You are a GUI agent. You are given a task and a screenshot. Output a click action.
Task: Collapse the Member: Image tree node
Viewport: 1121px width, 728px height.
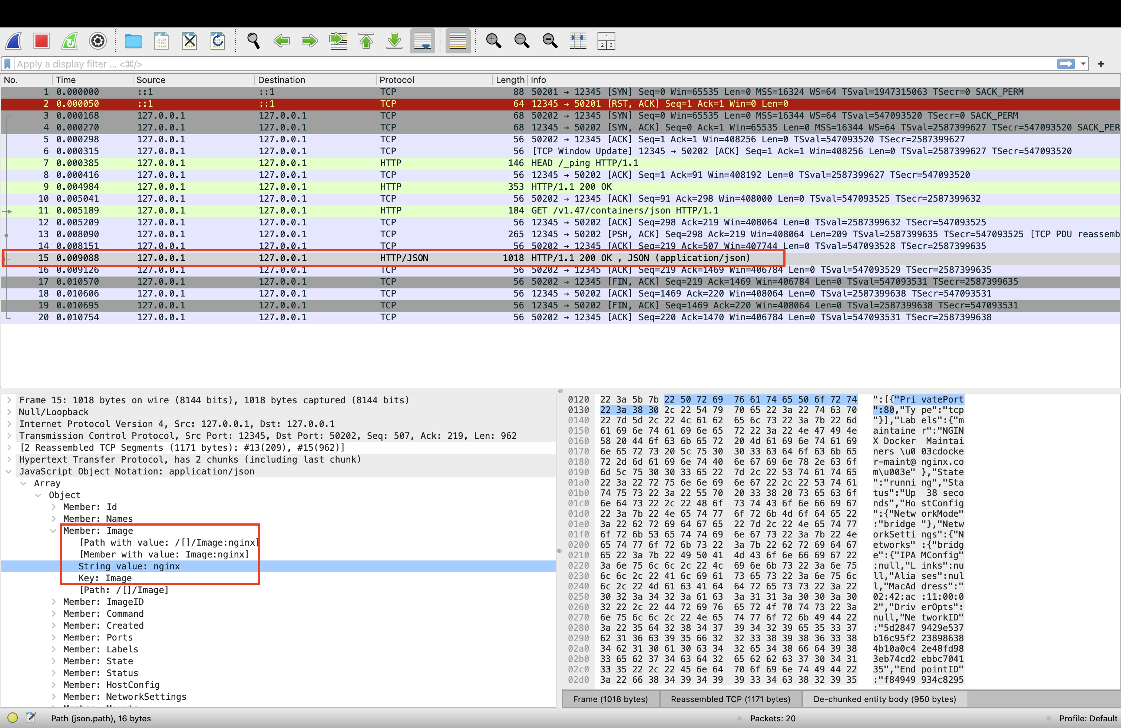pos(53,531)
